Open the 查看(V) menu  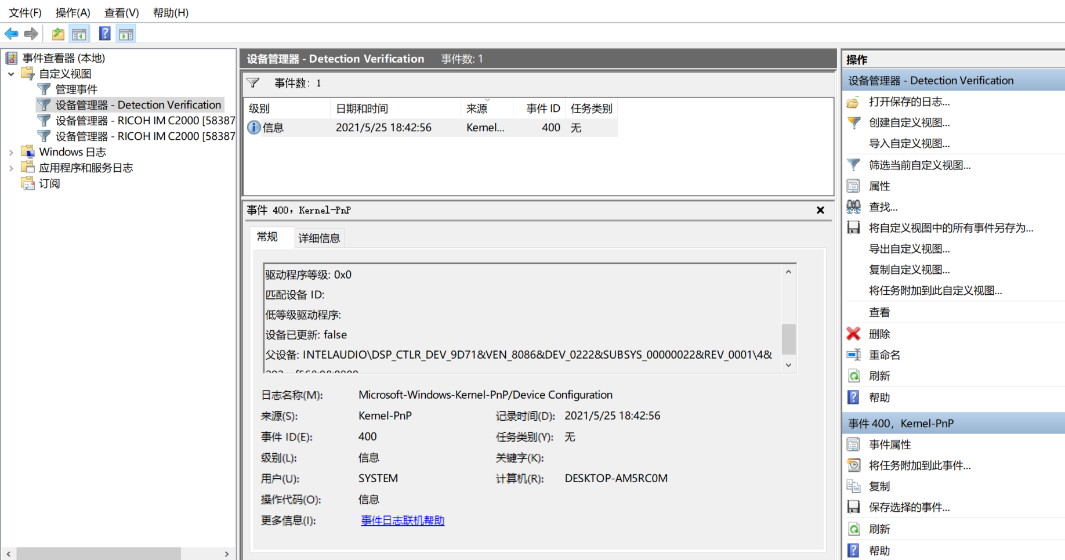(121, 13)
